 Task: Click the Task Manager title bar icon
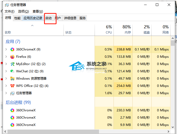[x=7, y=5]
